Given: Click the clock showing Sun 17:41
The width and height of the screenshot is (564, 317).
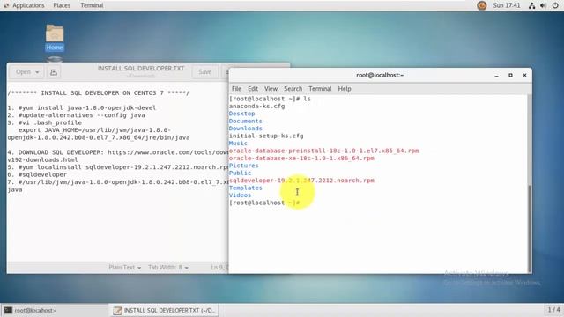Looking at the screenshot, I should (507, 5).
